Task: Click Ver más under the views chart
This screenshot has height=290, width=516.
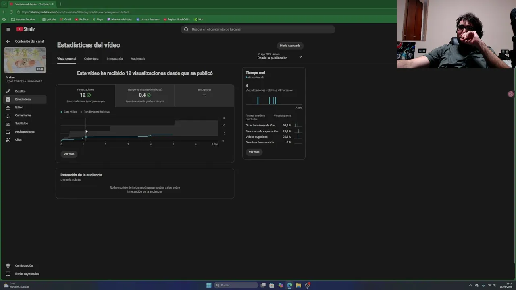Action: (69, 154)
